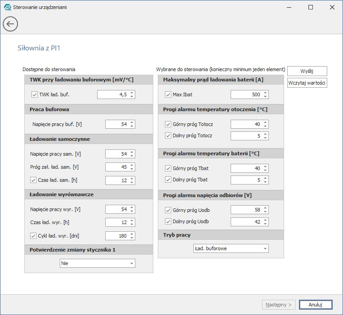Screen dimensions: 343x315
Task: Increase Napięcie pracy buf. [V] with up arrow
Action: click(x=132, y=122)
